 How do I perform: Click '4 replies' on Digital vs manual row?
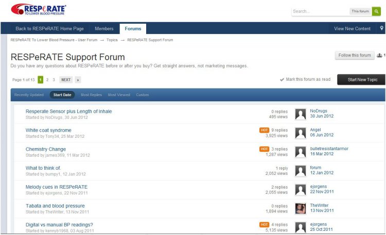click(x=279, y=224)
